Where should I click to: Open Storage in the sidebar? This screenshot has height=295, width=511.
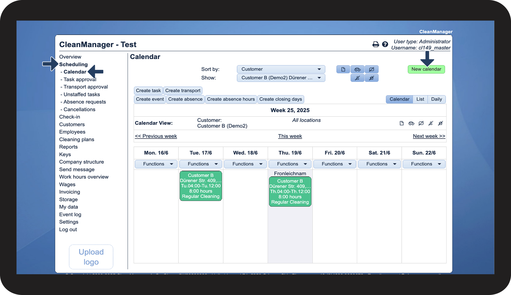[x=69, y=199]
